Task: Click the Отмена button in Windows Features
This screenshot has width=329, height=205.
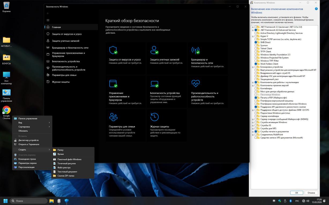Action: coord(311,193)
